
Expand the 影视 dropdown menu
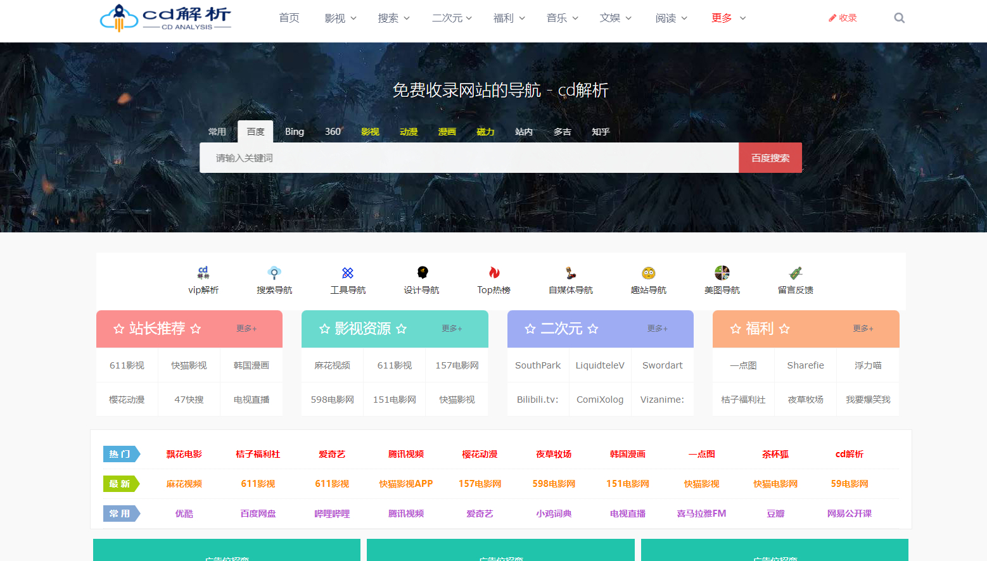coord(340,18)
